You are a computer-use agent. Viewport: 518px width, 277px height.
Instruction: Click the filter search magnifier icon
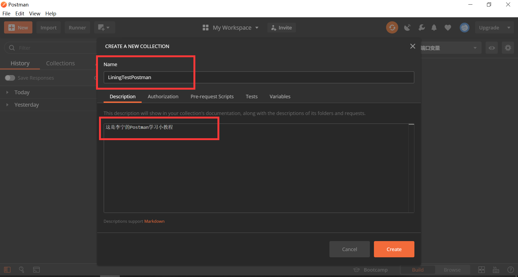[x=12, y=48]
